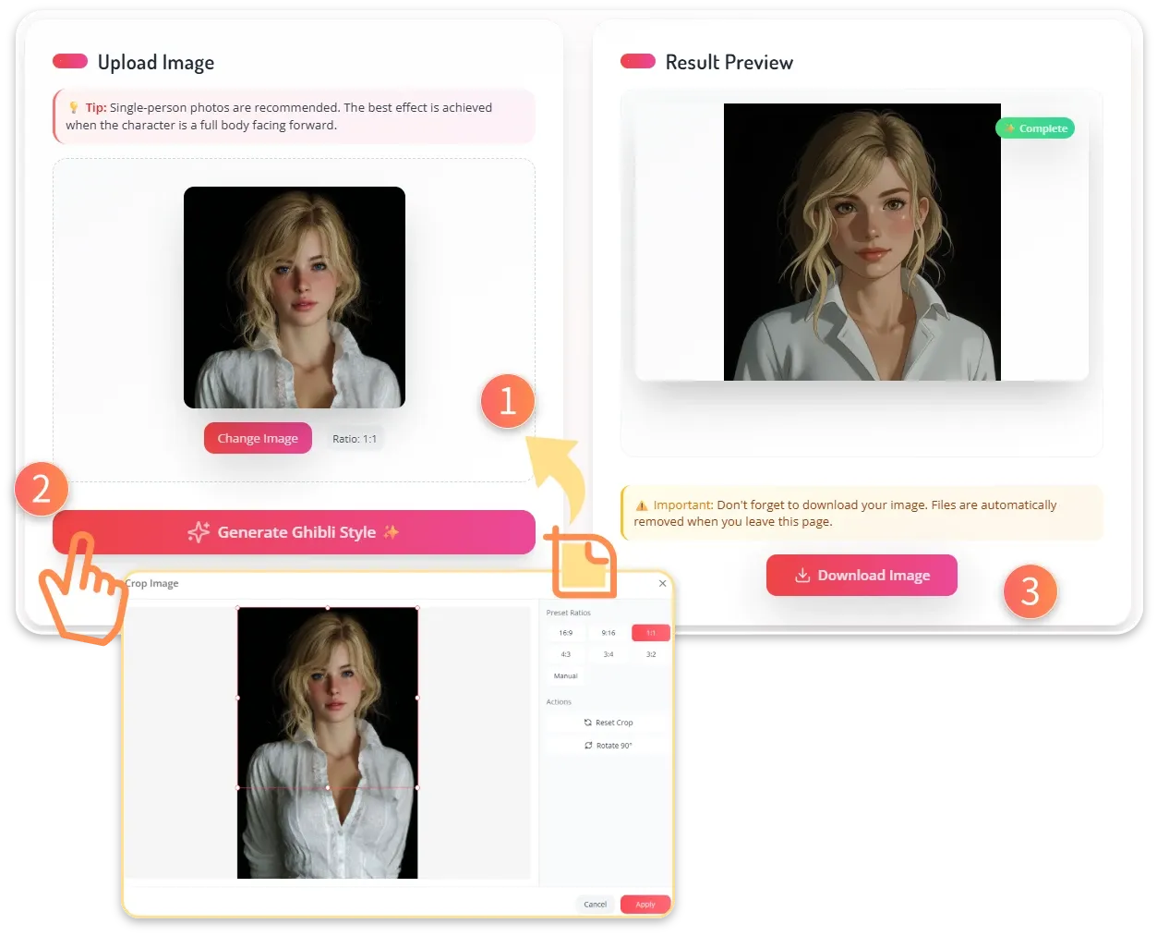This screenshot has height=936, width=1157.
Task: Click the green Complete status badge
Action: tap(1035, 128)
